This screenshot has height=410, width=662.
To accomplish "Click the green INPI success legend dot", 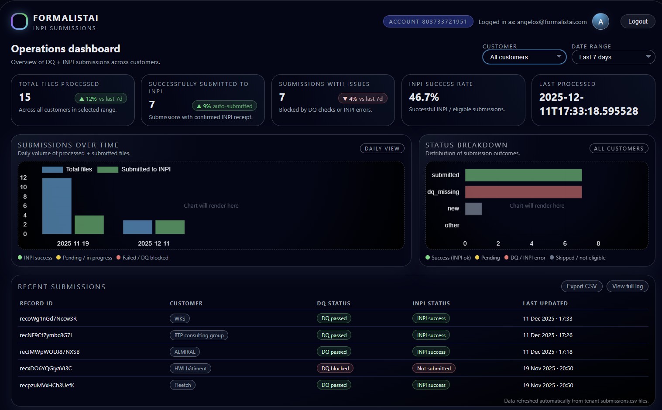I will [x=19, y=257].
